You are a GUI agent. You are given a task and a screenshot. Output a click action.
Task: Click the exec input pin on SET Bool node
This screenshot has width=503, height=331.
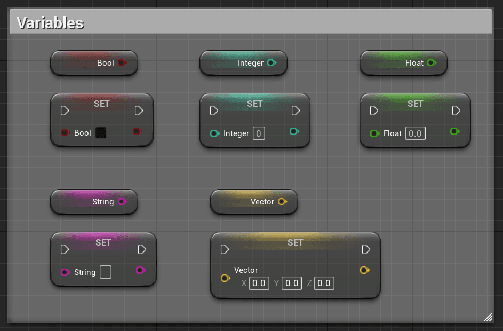click(x=65, y=111)
